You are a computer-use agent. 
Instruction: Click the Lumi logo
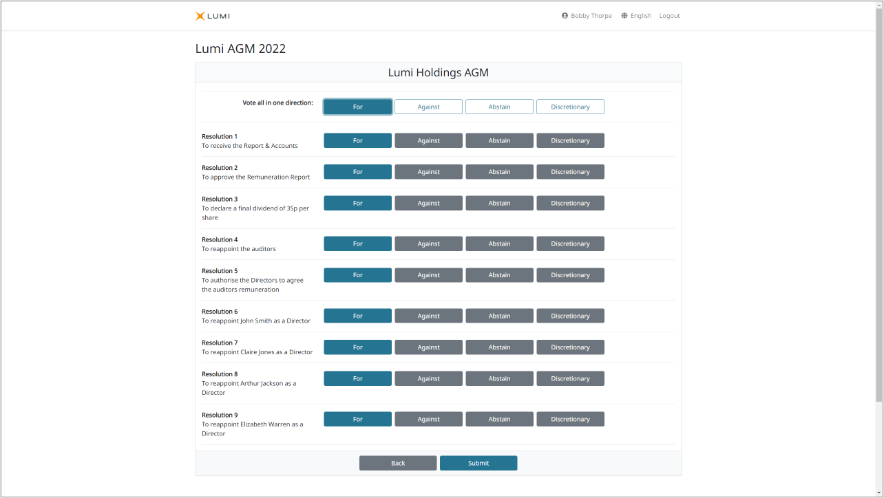pyautogui.click(x=213, y=16)
